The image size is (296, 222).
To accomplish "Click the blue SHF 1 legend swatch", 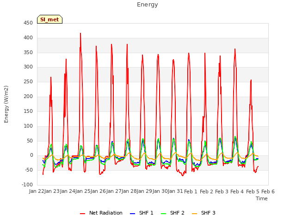I will pos(133,214).
